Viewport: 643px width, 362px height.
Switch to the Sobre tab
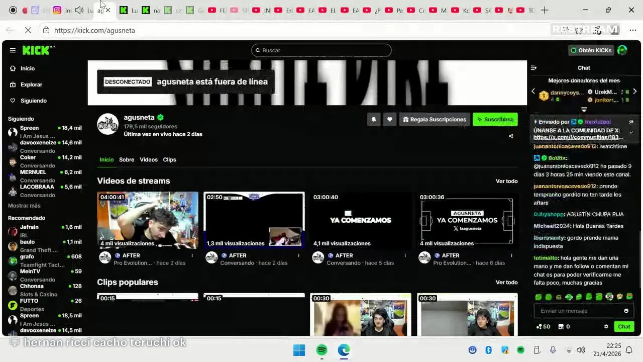coord(127,159)
